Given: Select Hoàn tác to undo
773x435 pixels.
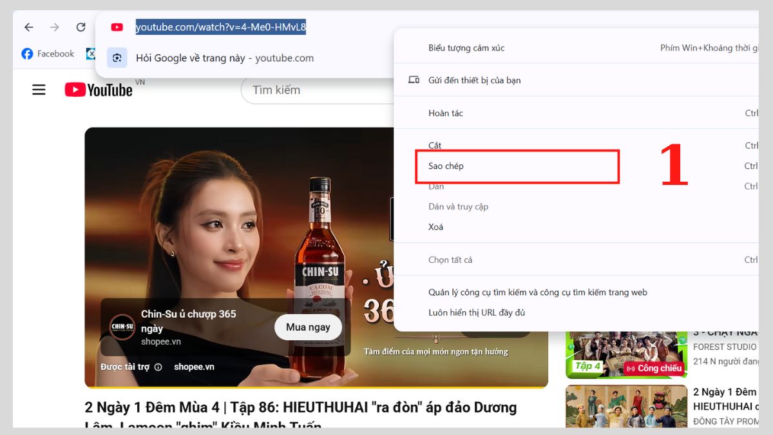Looking at the screenshot, I should click(446, 113).
